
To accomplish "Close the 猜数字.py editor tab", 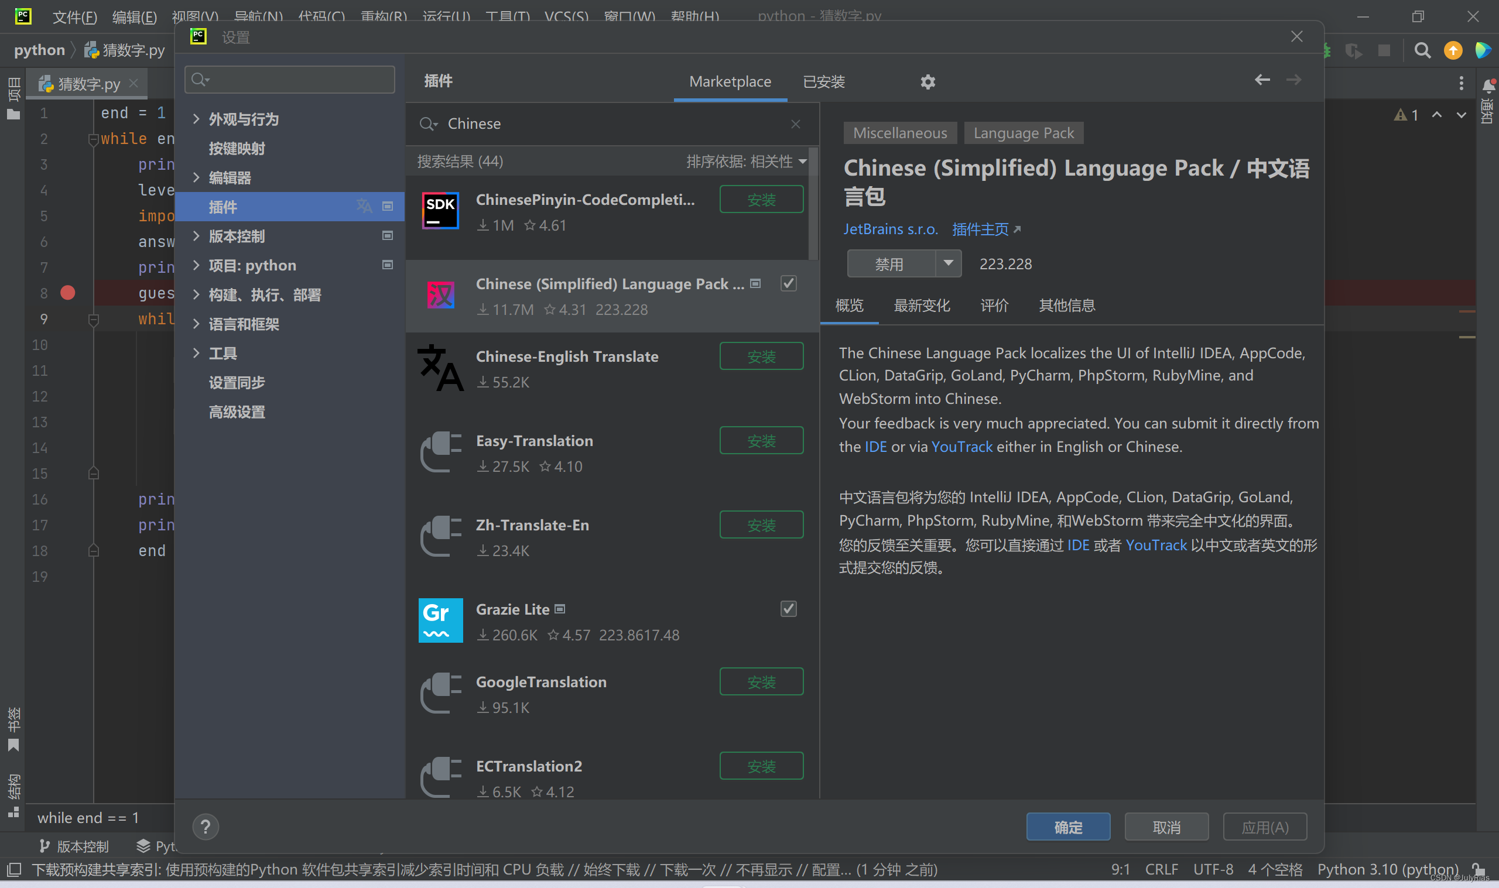I will [134, 83].
